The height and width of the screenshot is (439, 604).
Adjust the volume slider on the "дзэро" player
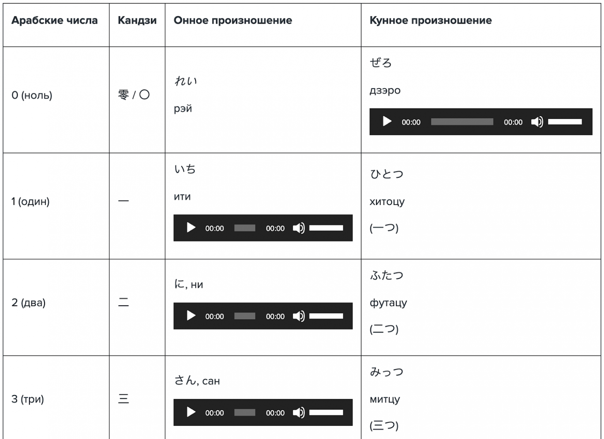coord(565,122)
